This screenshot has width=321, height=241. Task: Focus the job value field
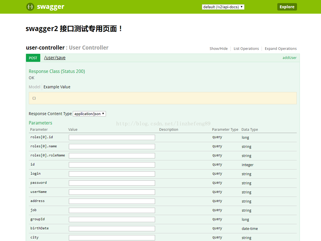112,210
